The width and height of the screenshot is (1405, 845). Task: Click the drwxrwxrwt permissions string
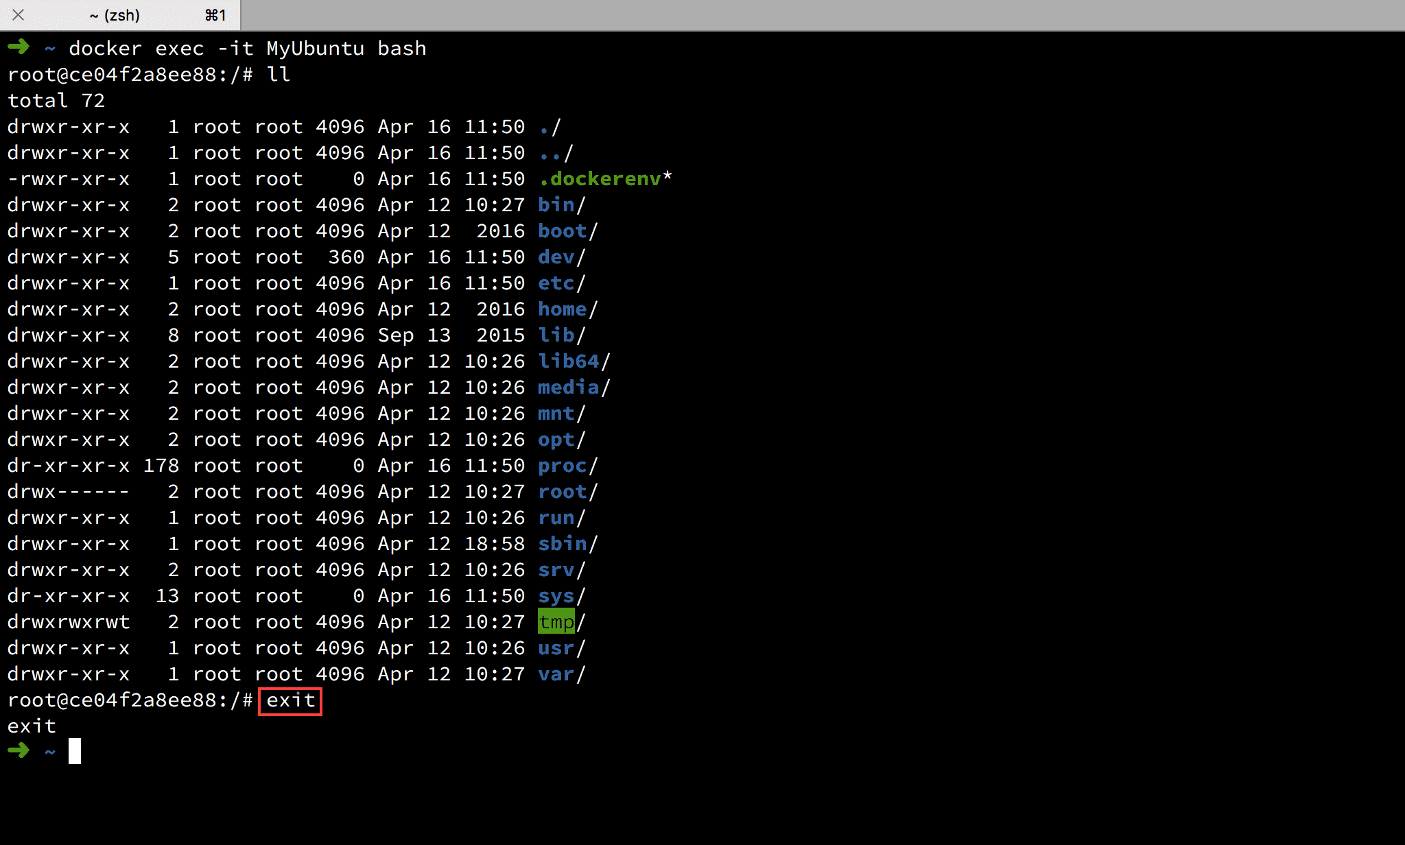(x=69, y=622)
